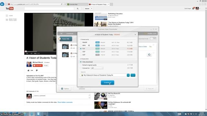Screen dimensions: 207x116
Task: Open the Downloads menu in Freemake
Action: [70, 34]
